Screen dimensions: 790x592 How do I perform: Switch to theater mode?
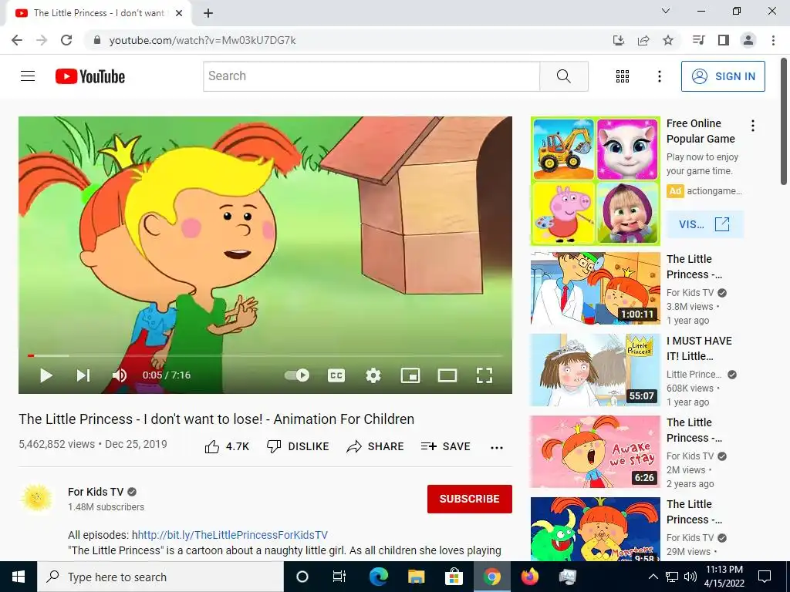click(x=447, y=375)
